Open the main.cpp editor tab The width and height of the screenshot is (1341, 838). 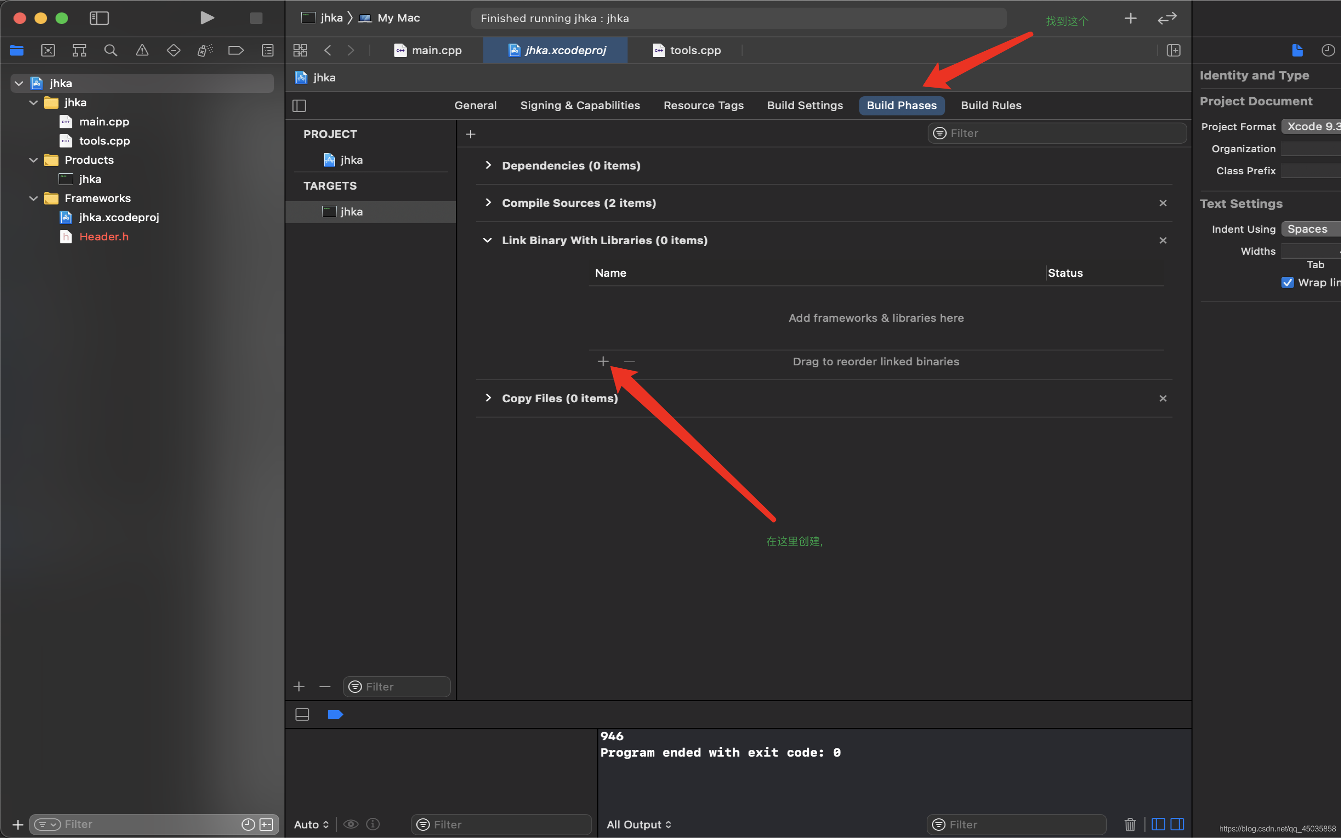click(427, 50)
